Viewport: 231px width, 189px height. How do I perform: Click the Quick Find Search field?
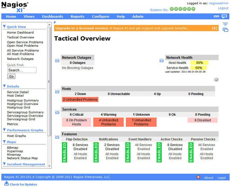[x=22, y=70]
